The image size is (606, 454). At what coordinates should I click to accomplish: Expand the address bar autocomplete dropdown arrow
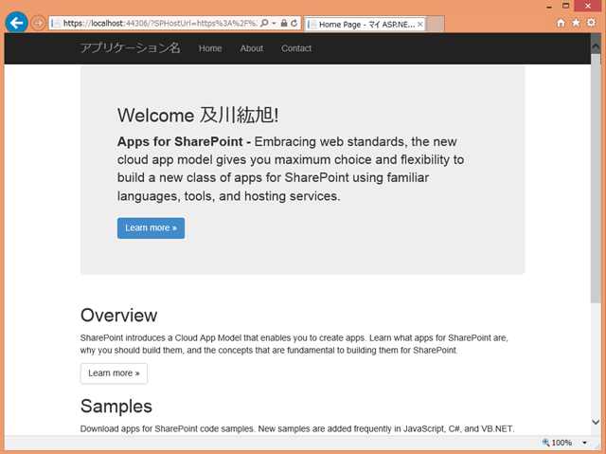[x=273, y=23]
